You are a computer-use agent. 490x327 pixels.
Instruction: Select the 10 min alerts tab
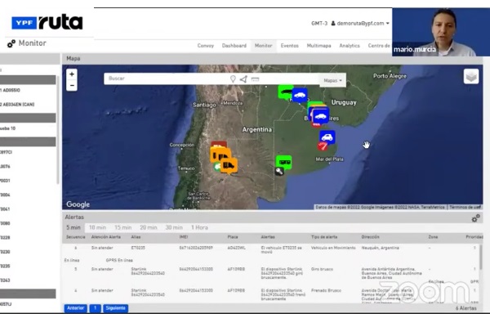click(x=97, y=227)
